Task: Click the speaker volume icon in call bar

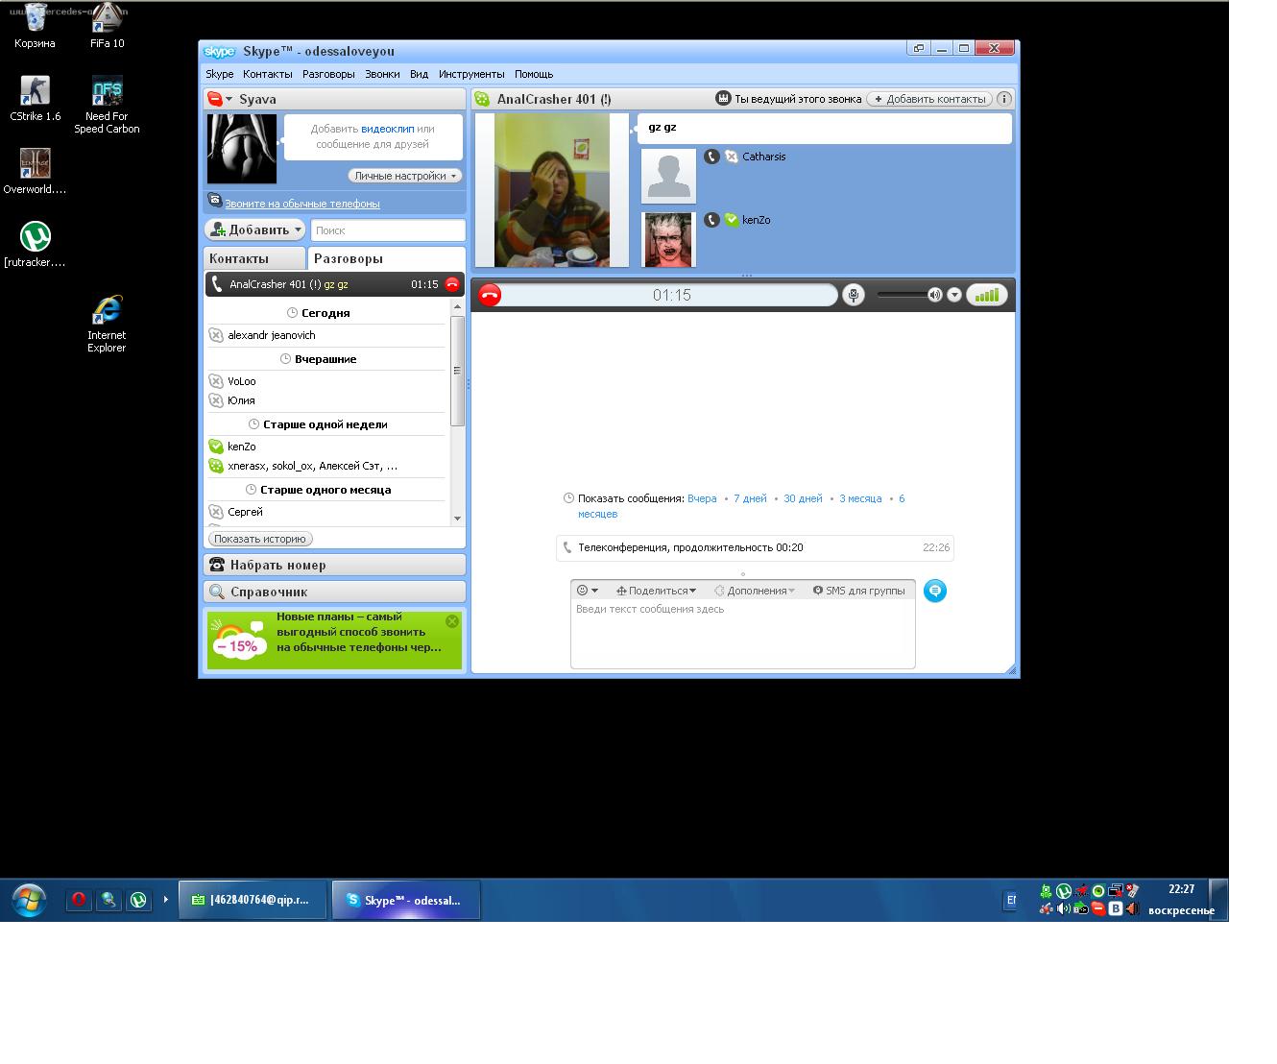Action: [934, 295]
